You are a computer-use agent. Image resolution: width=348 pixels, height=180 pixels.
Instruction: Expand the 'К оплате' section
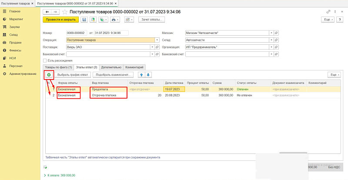[x=45, y=175]
